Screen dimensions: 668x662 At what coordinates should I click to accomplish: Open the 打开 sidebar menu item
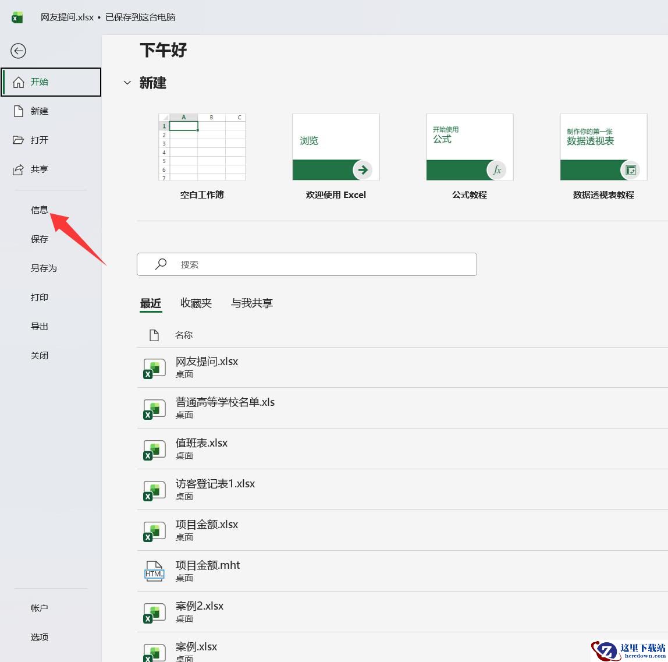pyautogui.click(x=51, y=140)
